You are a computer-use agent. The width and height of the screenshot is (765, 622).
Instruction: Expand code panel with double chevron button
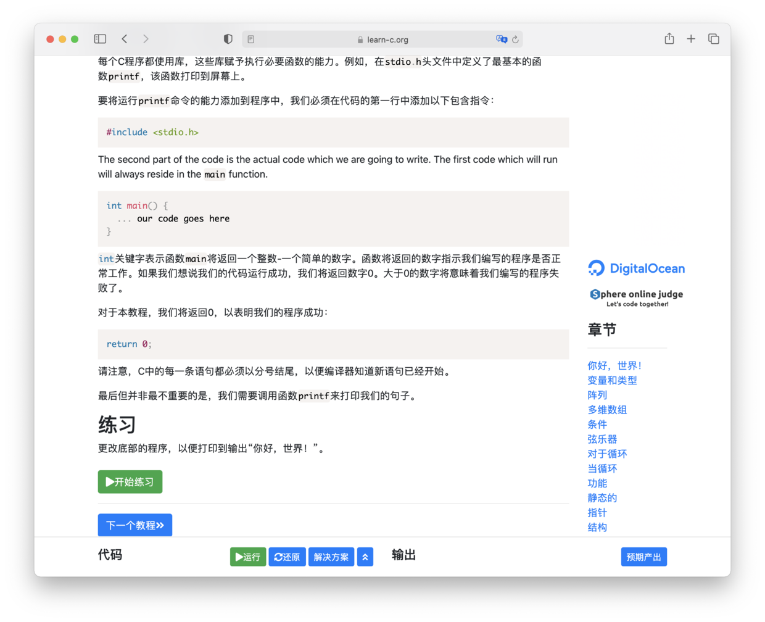tap(365, 557)
